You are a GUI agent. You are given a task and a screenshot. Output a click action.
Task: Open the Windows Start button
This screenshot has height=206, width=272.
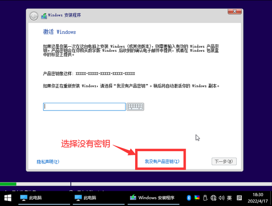[8, 198]
